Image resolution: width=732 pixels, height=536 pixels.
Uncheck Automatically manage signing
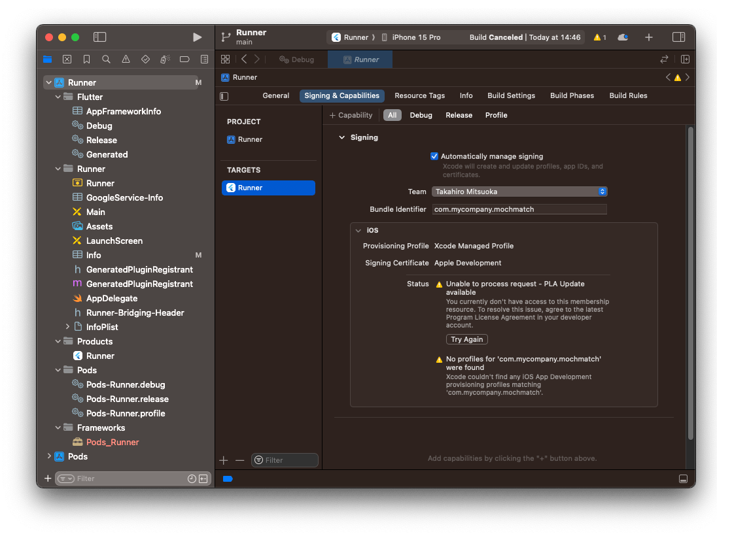[434, 156]
